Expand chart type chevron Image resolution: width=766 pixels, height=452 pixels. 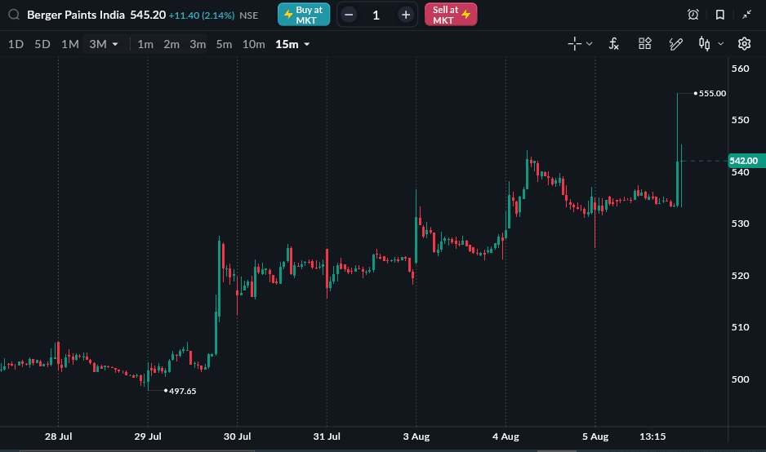720,44
